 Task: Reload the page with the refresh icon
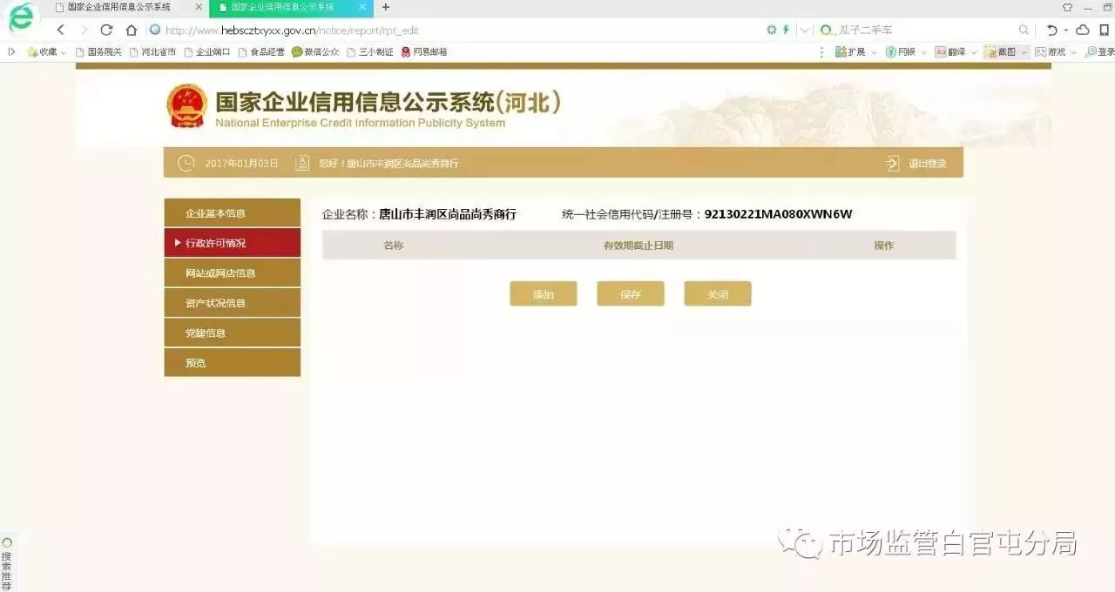[106, 30]
